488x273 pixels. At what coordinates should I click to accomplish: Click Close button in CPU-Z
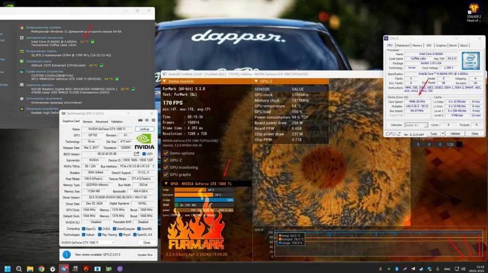click(475, 134)
